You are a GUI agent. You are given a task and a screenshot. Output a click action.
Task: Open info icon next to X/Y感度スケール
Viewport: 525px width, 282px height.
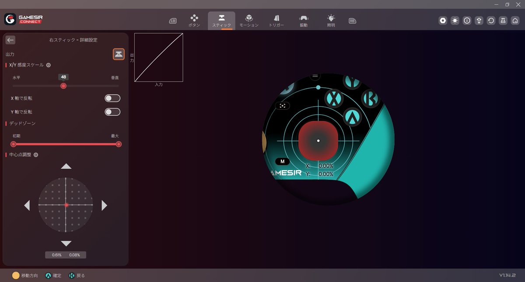point(48,65)
